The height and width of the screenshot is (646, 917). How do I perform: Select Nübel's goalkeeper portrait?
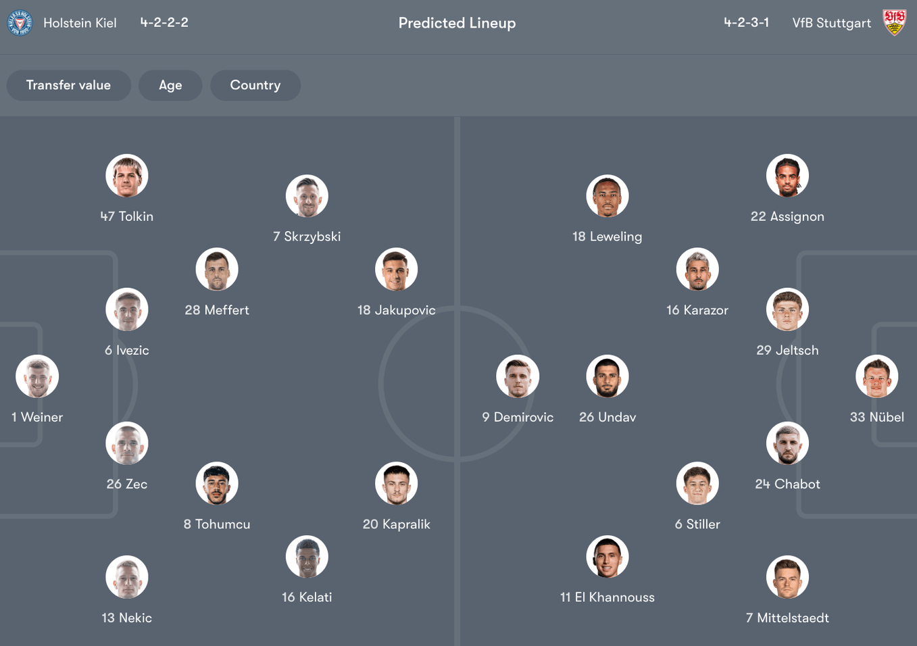point(876,376)
